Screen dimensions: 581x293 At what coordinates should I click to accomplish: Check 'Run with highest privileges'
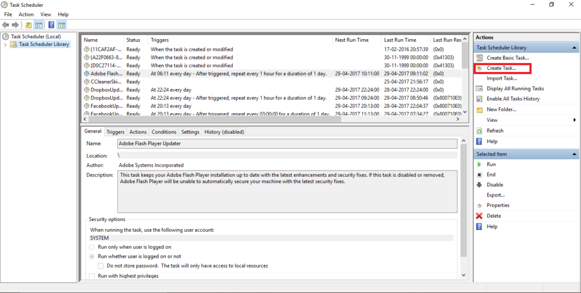92,276
